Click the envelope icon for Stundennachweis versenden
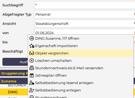Image resolution: width=135 pixels, height=98 pixels. click(32, 68)
